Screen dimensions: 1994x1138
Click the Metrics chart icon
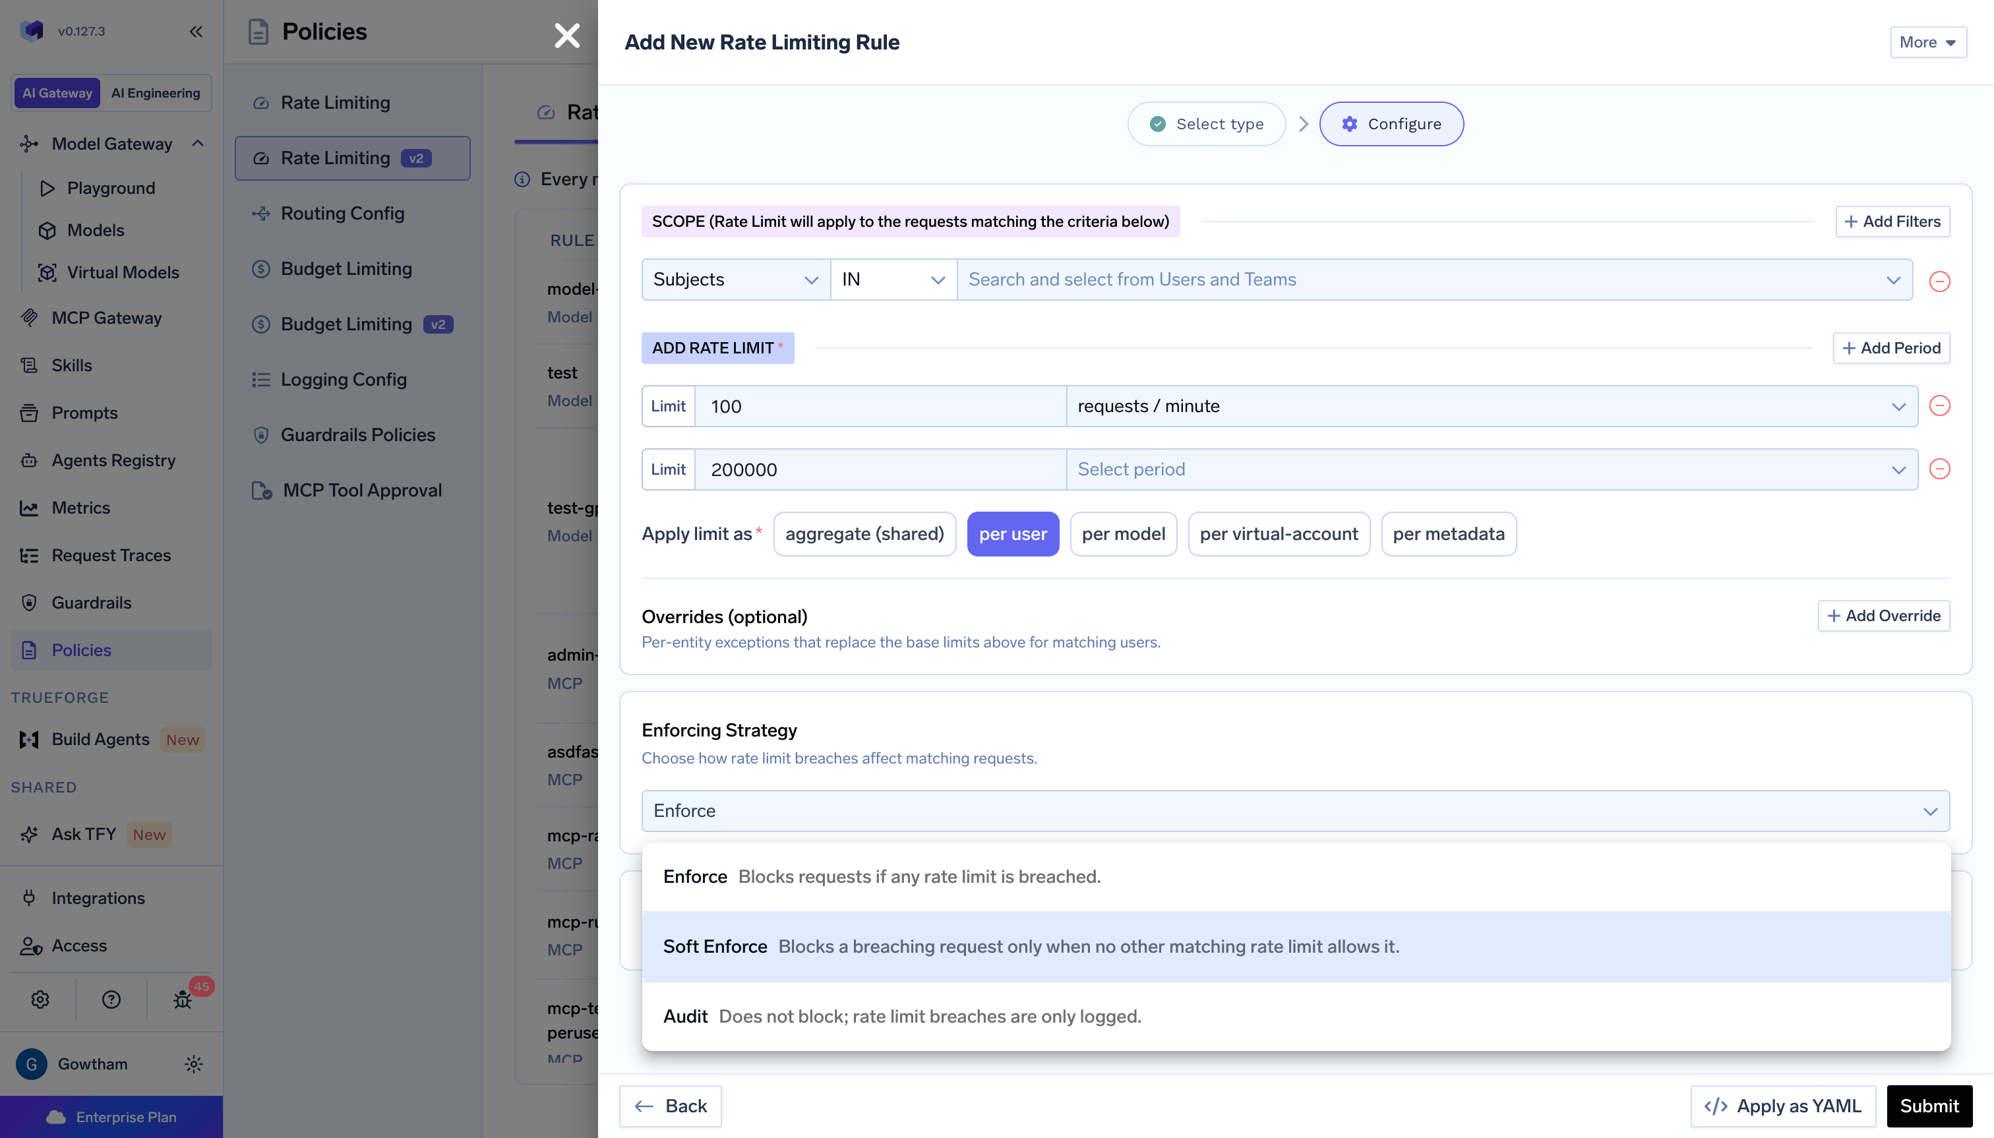coord(29,508)
